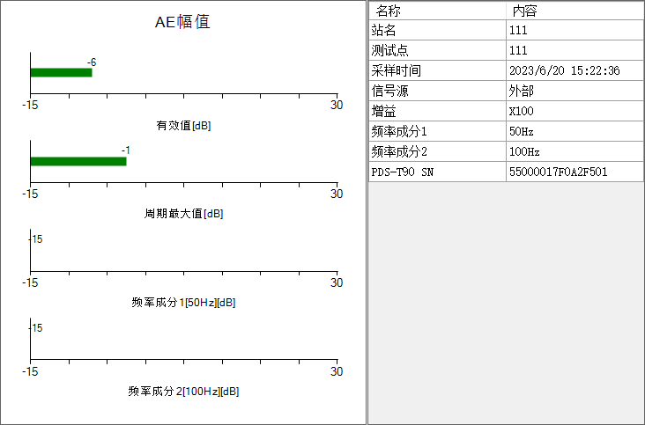Click the 周期最大值[dB] axis label
The image size is (645, 425).
coord(183,214)
